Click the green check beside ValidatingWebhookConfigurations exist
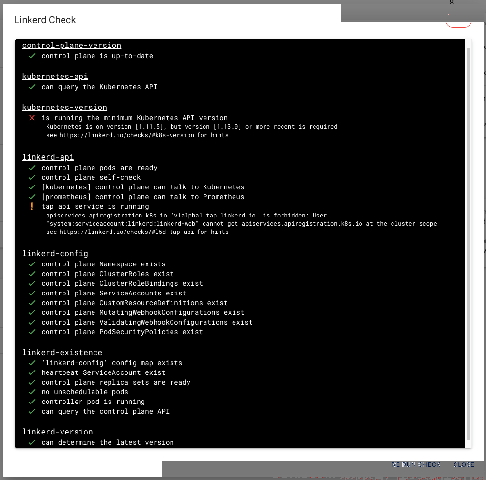 [32, 322]
